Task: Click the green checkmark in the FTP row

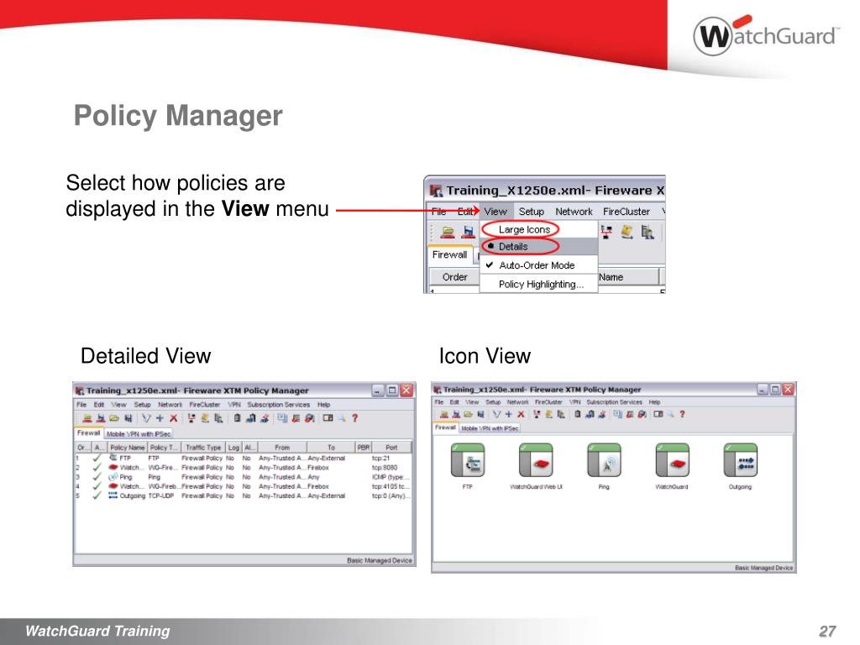Action: pos(97,458)
